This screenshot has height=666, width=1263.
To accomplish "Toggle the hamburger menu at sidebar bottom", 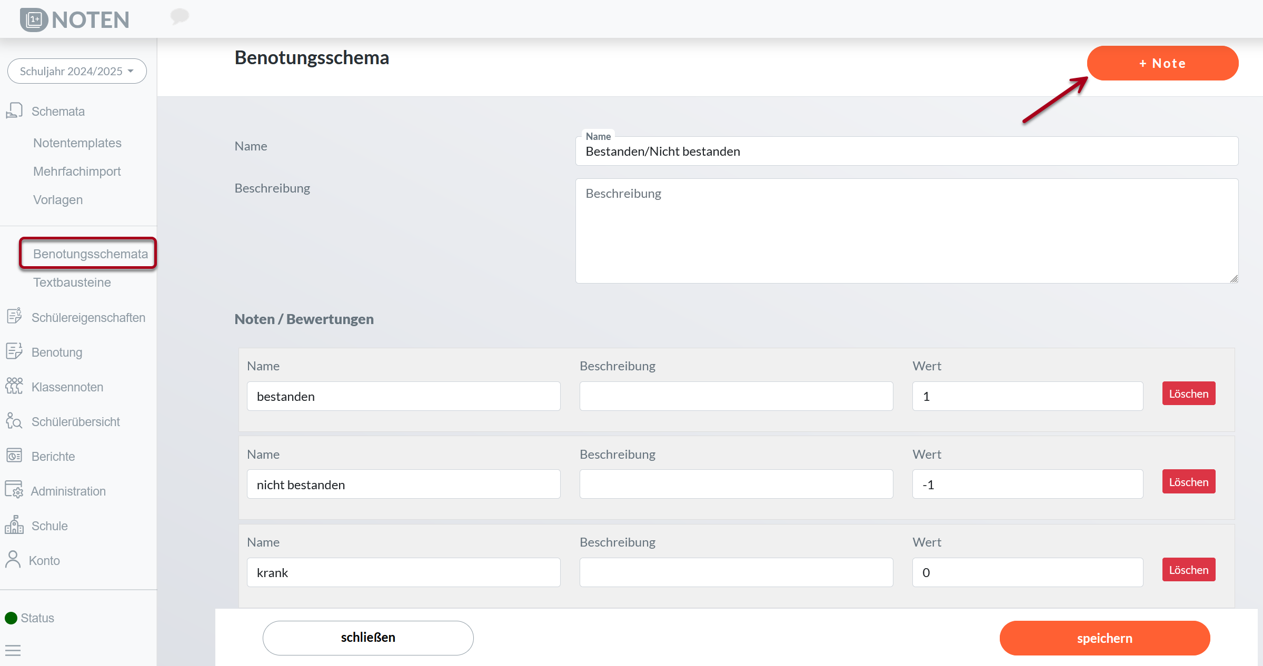I will (13, 651).
